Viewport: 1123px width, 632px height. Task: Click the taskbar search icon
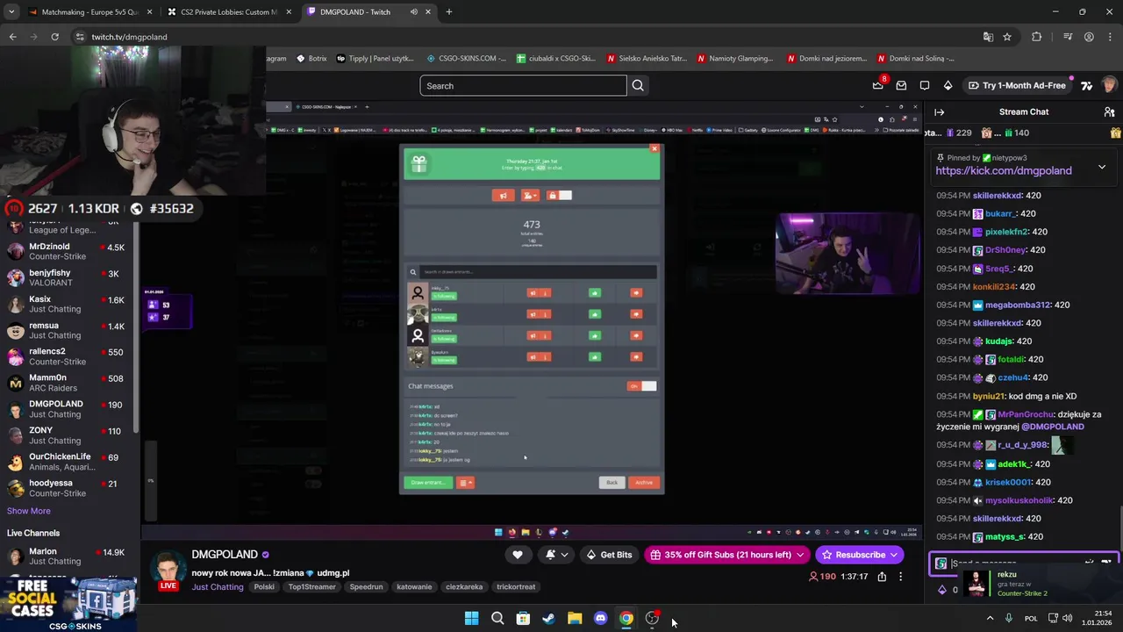pos(497,618)
